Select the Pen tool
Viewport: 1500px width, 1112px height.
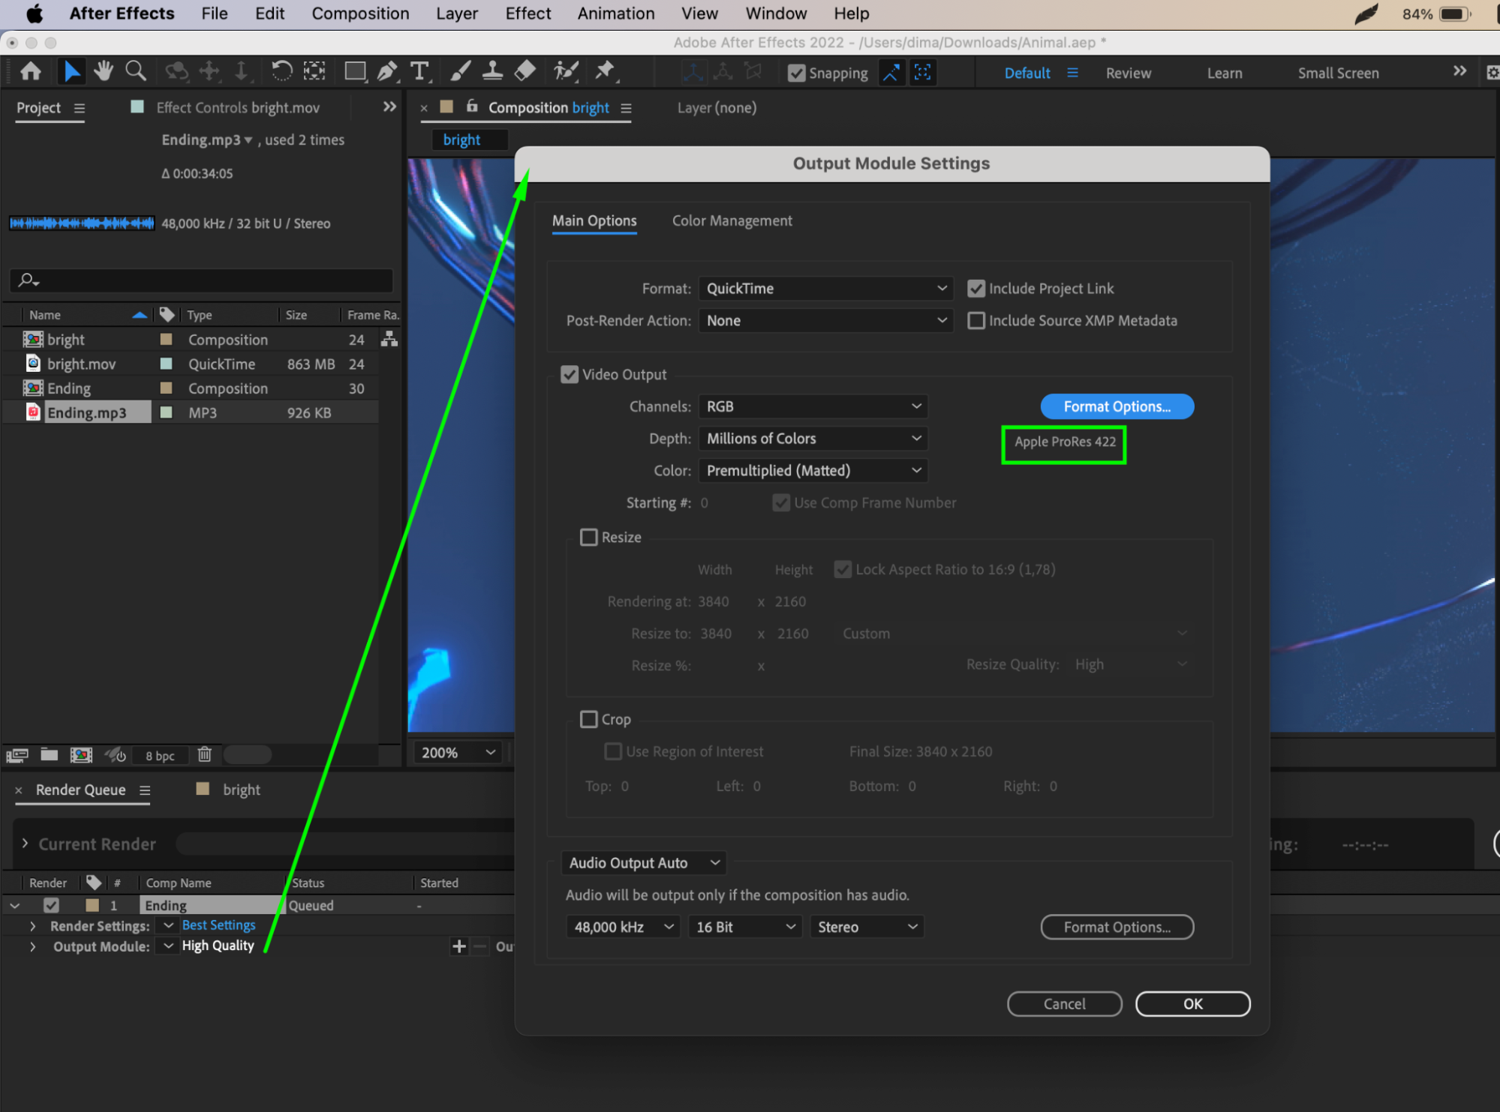point(387,71)
